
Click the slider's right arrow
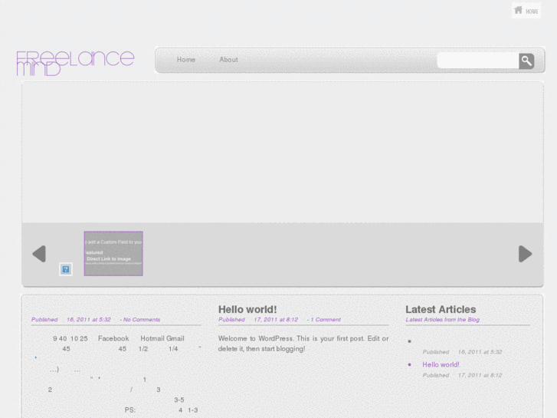coord(525,254)
